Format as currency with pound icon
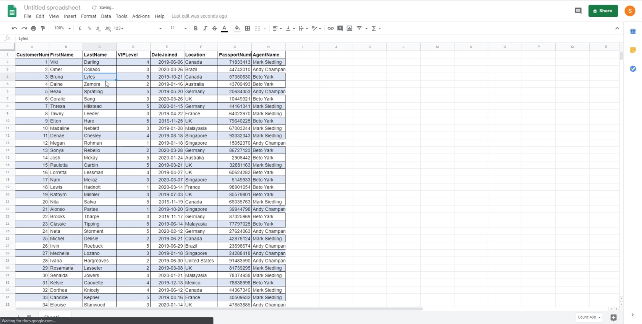Screen dimensions: 642x324 [x=80, y=28]
